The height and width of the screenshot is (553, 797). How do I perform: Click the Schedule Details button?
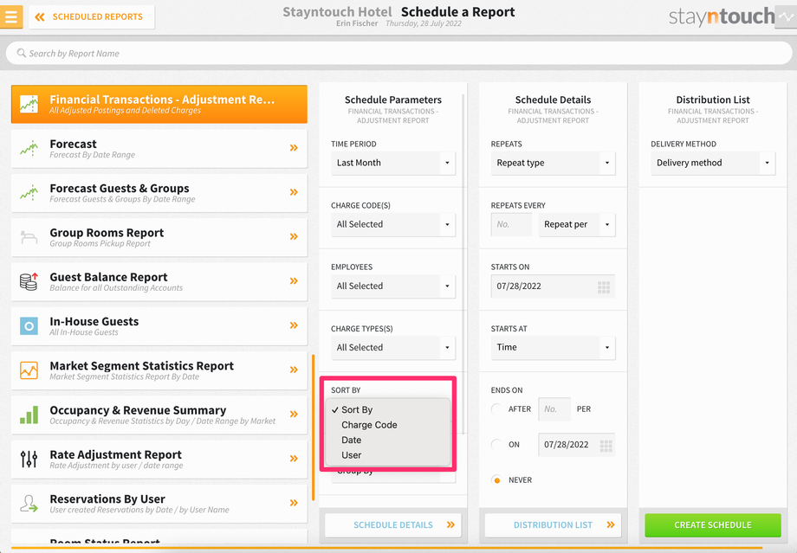[393, 525]
